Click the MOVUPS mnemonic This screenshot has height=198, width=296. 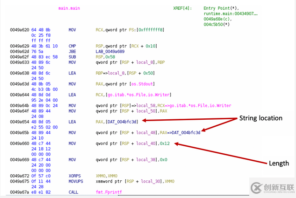(x=76, y=181)
